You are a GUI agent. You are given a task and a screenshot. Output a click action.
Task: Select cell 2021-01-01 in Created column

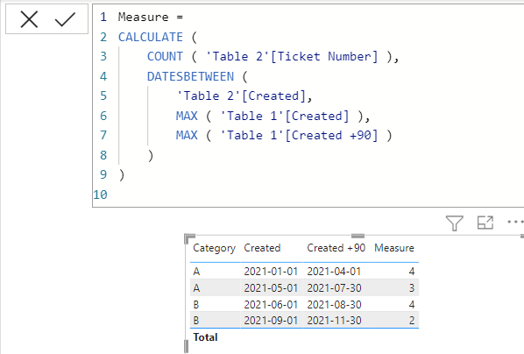[271, 272]
